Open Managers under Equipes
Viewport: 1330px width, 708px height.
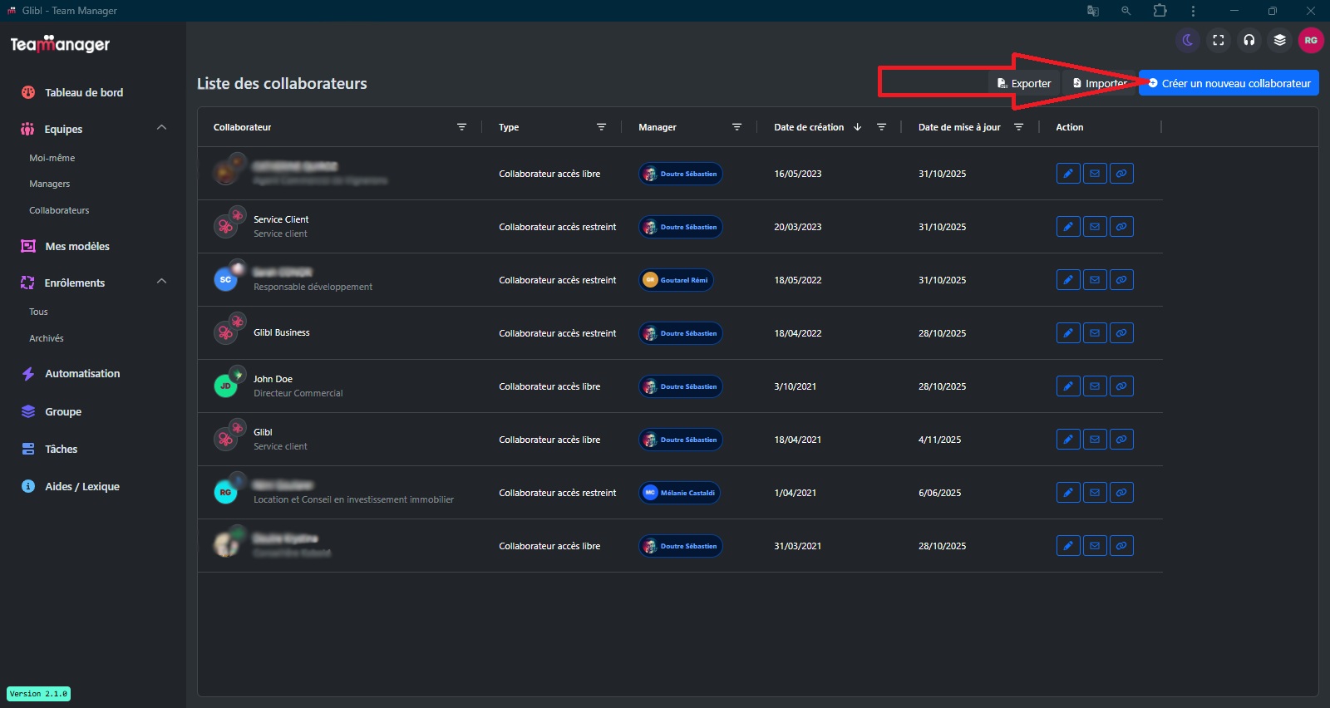50,184
